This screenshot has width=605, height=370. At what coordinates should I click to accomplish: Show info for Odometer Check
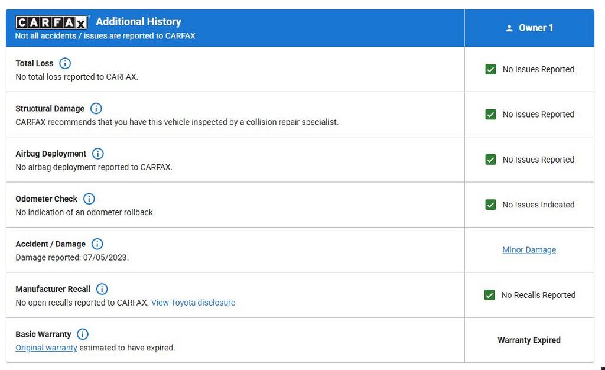pyautogui.click(x=89, y=199)
